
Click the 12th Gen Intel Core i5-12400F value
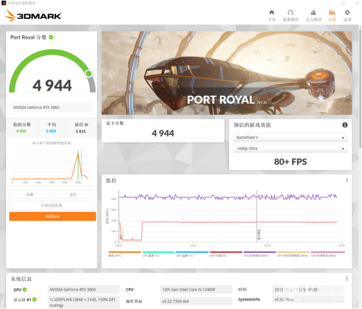(x=196, y=289)
